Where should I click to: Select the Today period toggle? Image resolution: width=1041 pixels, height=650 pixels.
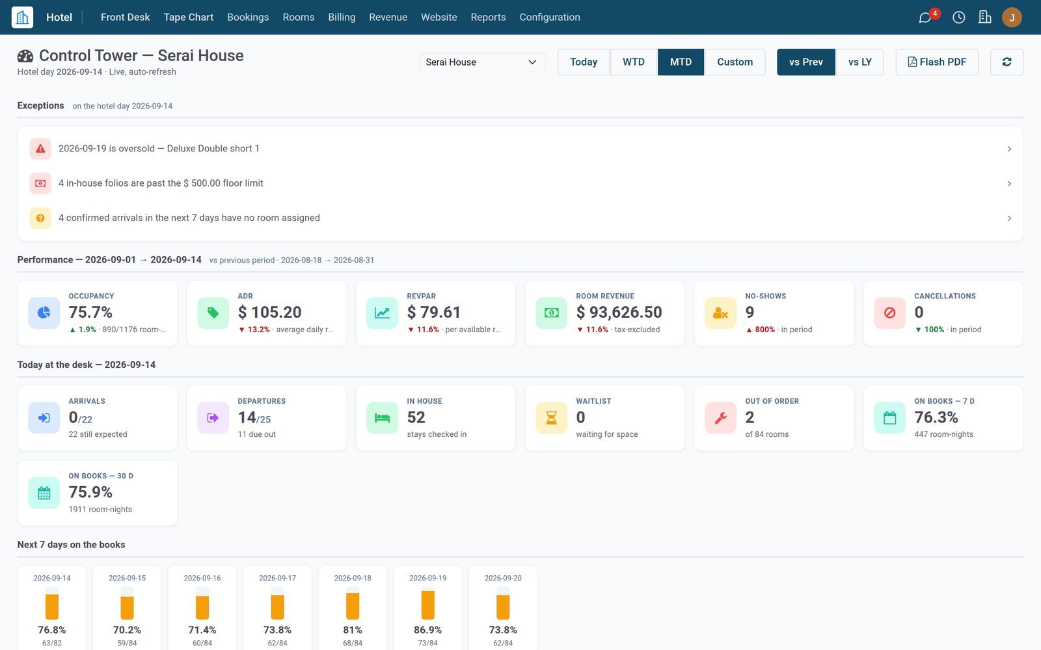pyautogui.click(x=584, y=62)
